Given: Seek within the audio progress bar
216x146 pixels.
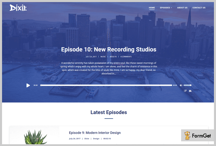Looking at the screenshot, I should point(106,85).
